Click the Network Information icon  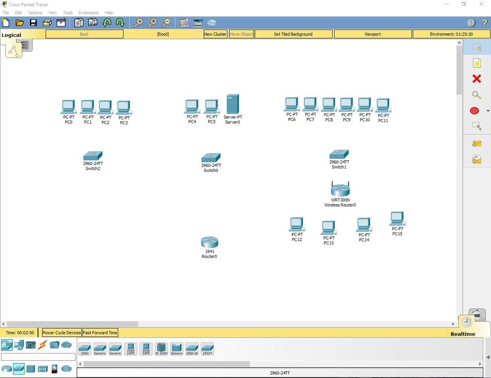pyautogui.click(x=471, y=23)
